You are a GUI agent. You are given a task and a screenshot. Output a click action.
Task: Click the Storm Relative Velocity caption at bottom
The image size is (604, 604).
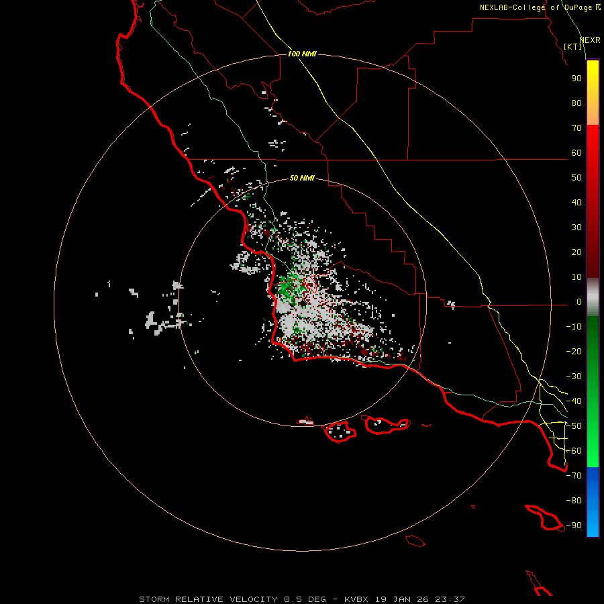click(302, 599)
